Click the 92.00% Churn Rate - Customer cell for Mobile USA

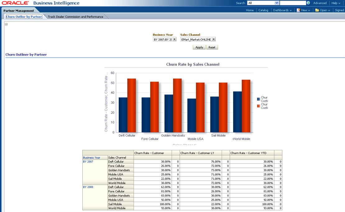tap(153, 200)
